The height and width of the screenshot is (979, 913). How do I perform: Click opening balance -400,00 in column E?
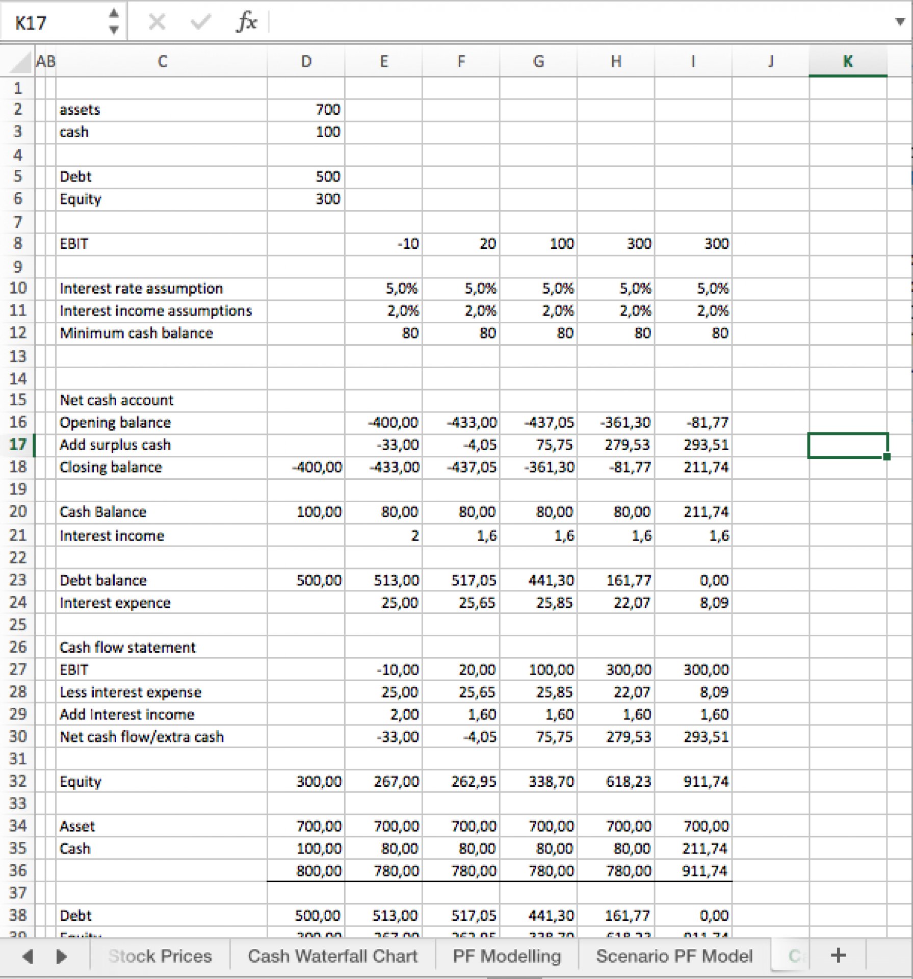(x=384, y=423)
